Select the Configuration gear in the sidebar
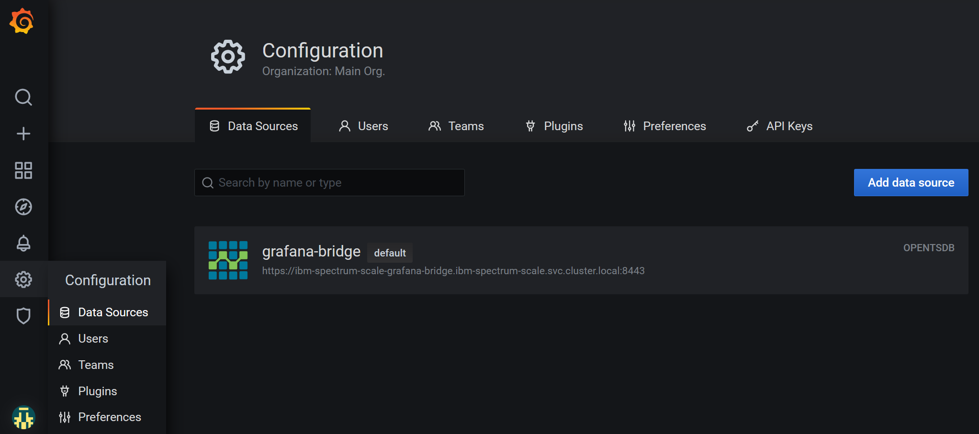Image resolution: width=979 pixels, height=434 pixels. click(x=23, y=279)
